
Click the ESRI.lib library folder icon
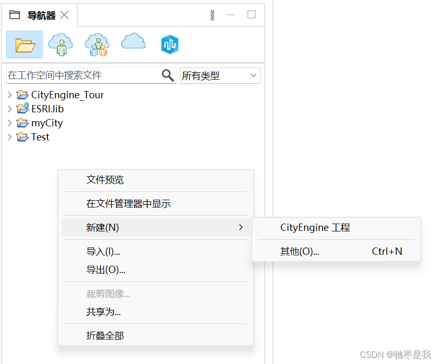(x=22, y=109)
